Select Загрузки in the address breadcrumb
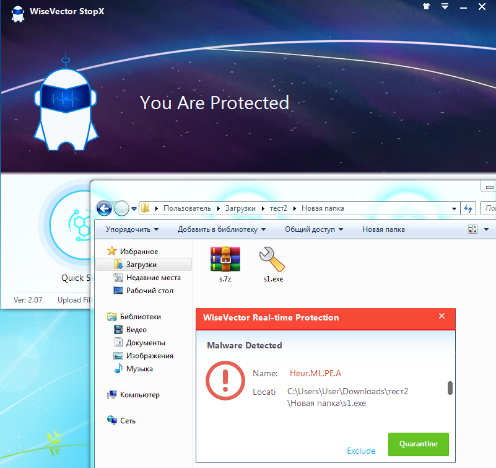 (x=240, y=208)
